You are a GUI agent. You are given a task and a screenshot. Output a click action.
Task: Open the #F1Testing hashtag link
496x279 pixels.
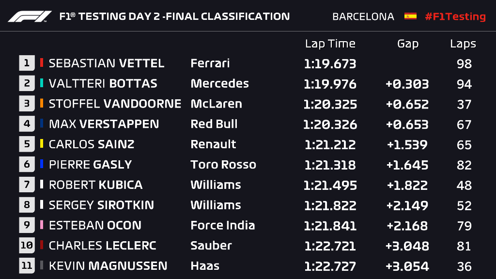point(455,16)
